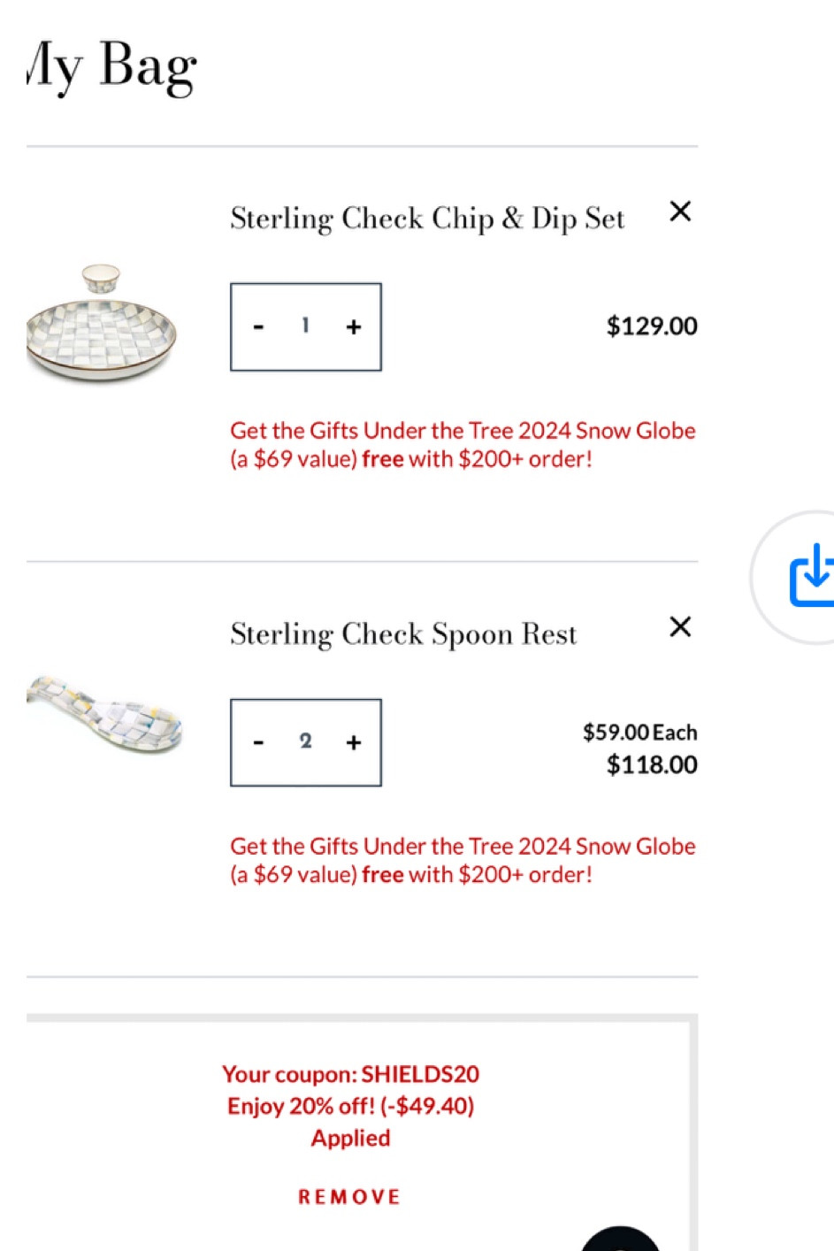Click the quantity field showing 2
Viewport: 834px width, 1251px height.
[x=305, y=742]
